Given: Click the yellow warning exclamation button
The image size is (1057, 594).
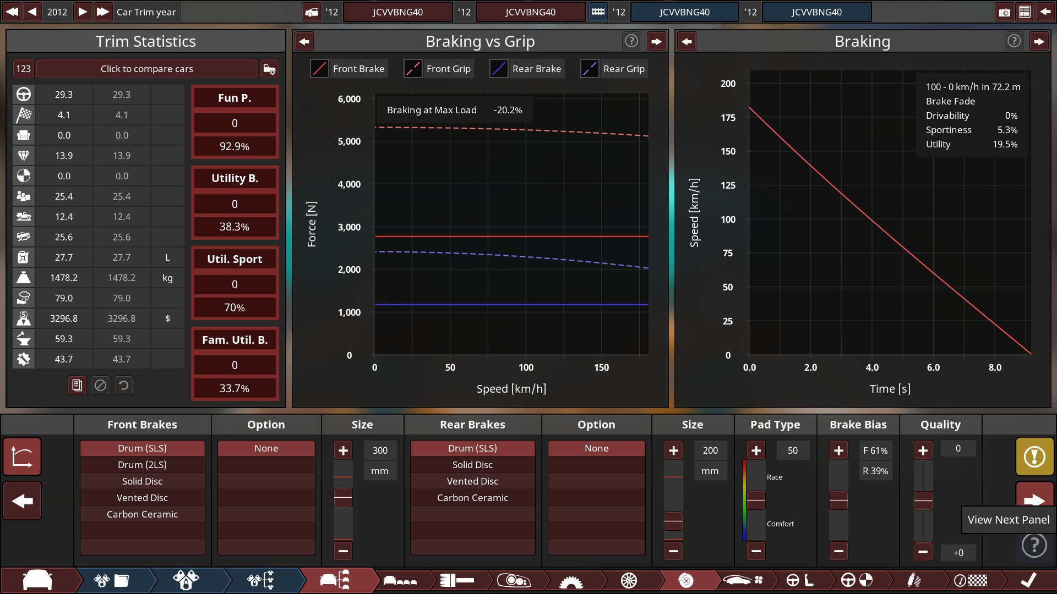Looking at the screenshot, I should [1034, 457].
